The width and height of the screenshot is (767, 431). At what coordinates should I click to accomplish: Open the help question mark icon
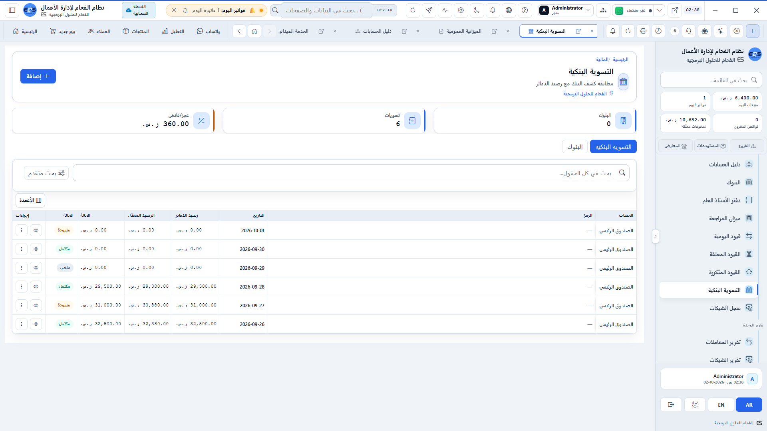(x=525, y=10)
